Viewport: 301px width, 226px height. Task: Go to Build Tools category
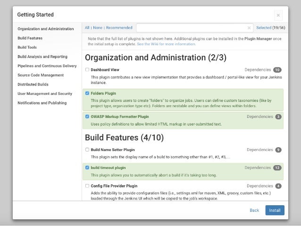click(x=27, y=47)
